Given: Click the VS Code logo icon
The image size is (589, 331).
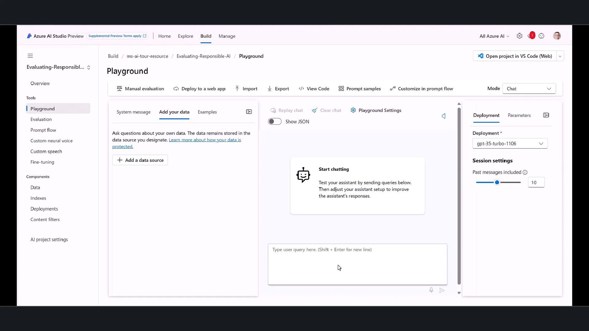Looking at the screenshot, I should click(480, 56).
